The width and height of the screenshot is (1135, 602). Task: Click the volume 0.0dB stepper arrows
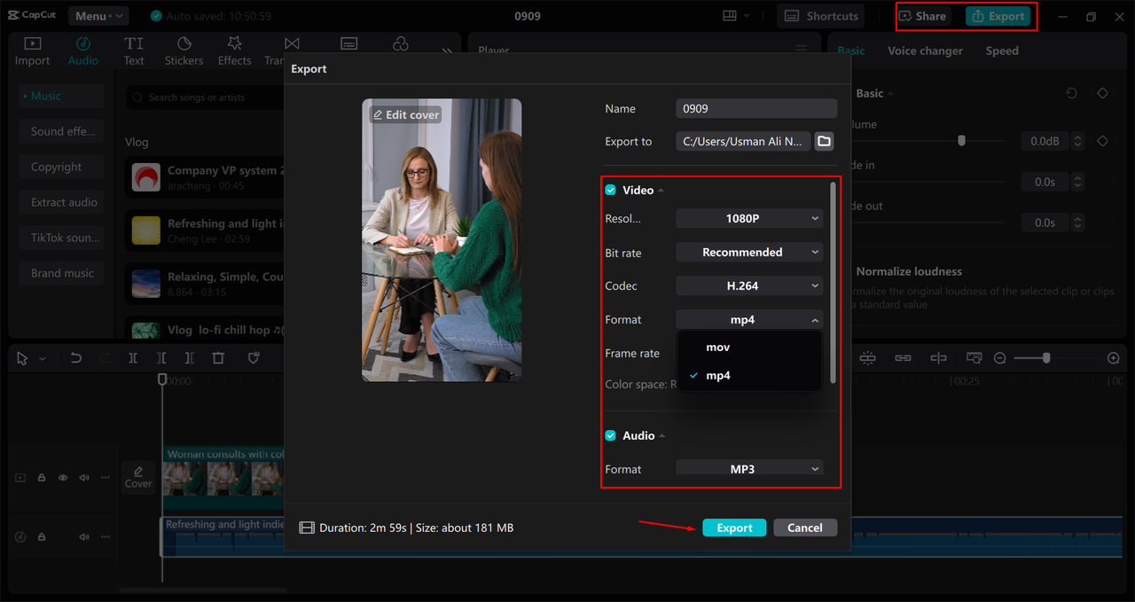[x=1078, y=141]
